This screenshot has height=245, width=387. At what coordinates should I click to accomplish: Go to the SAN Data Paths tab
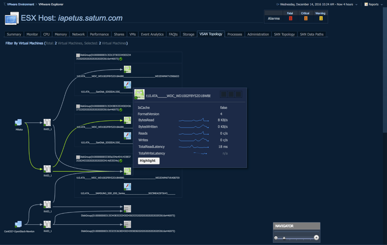312,34
